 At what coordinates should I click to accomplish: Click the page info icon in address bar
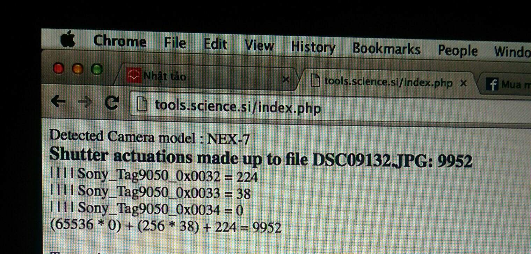142,105
